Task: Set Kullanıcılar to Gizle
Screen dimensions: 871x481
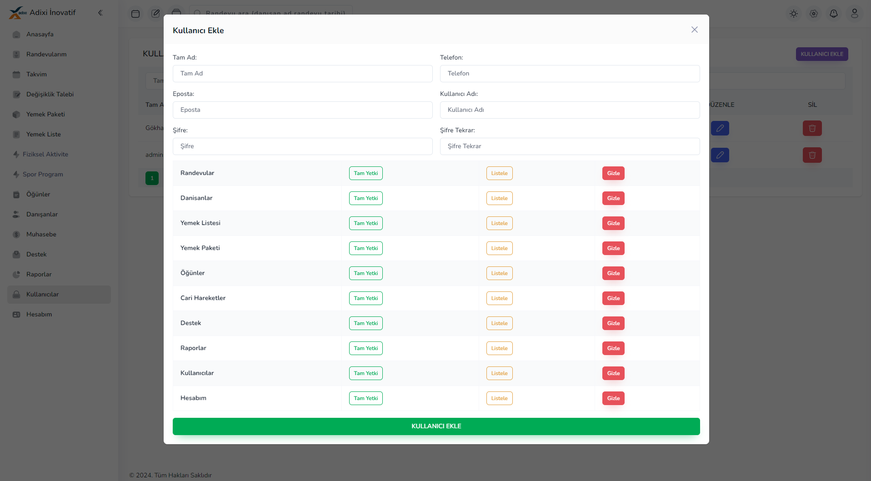Action: click(613, 373)
